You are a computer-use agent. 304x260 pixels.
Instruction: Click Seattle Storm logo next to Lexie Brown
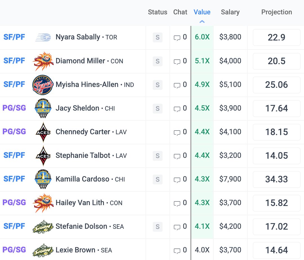click(43, 250)
